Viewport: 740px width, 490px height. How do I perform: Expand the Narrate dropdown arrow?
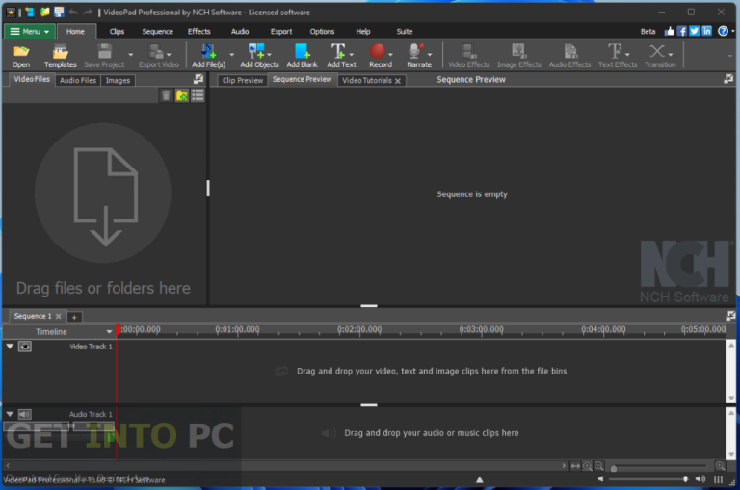[x=430, y=54]
